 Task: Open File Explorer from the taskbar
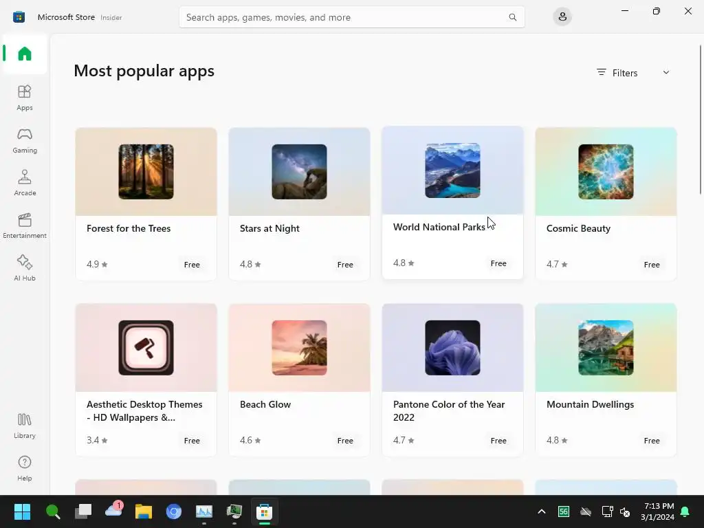click(x=144, y=511)
